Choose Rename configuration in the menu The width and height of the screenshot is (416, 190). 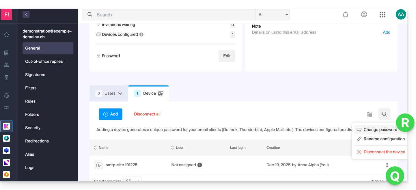click(384, 139)
